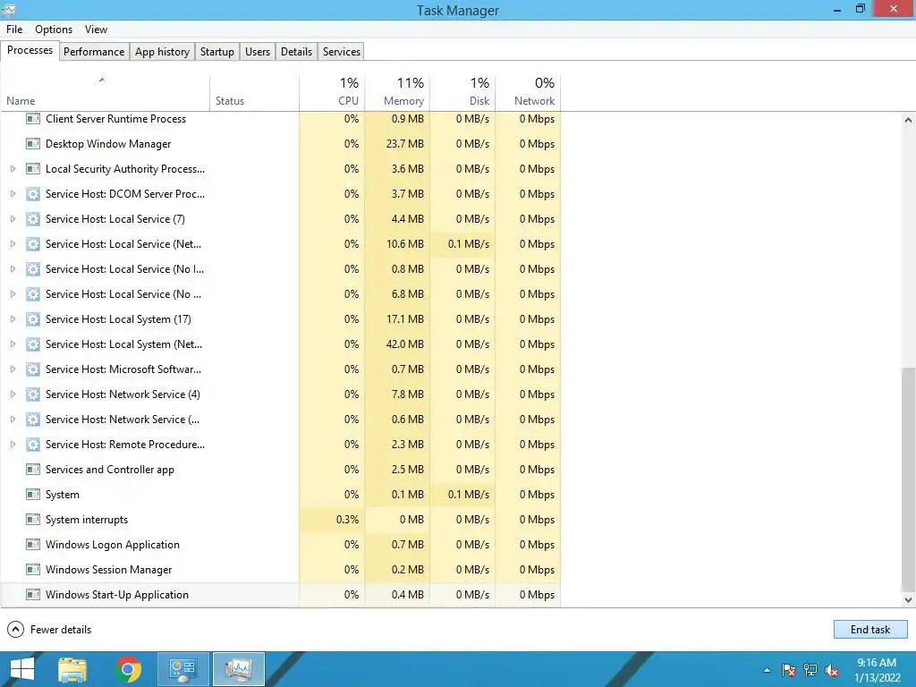Viewport: 916px width, 687px height.
Task: Open the Windows Start button
Action: [x=22, y=669]
